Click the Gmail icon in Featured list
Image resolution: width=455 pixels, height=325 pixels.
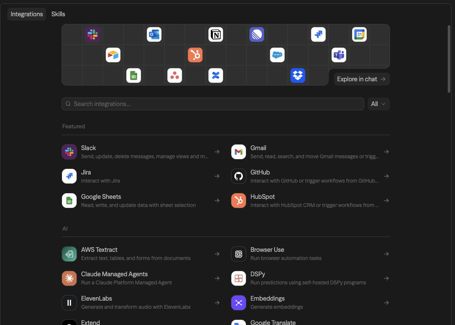[239, 152]
